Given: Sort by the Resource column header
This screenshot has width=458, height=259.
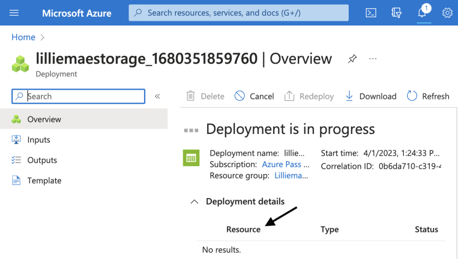Looking at the screenshot, I should pyautogui.click(x=244, y=229).
